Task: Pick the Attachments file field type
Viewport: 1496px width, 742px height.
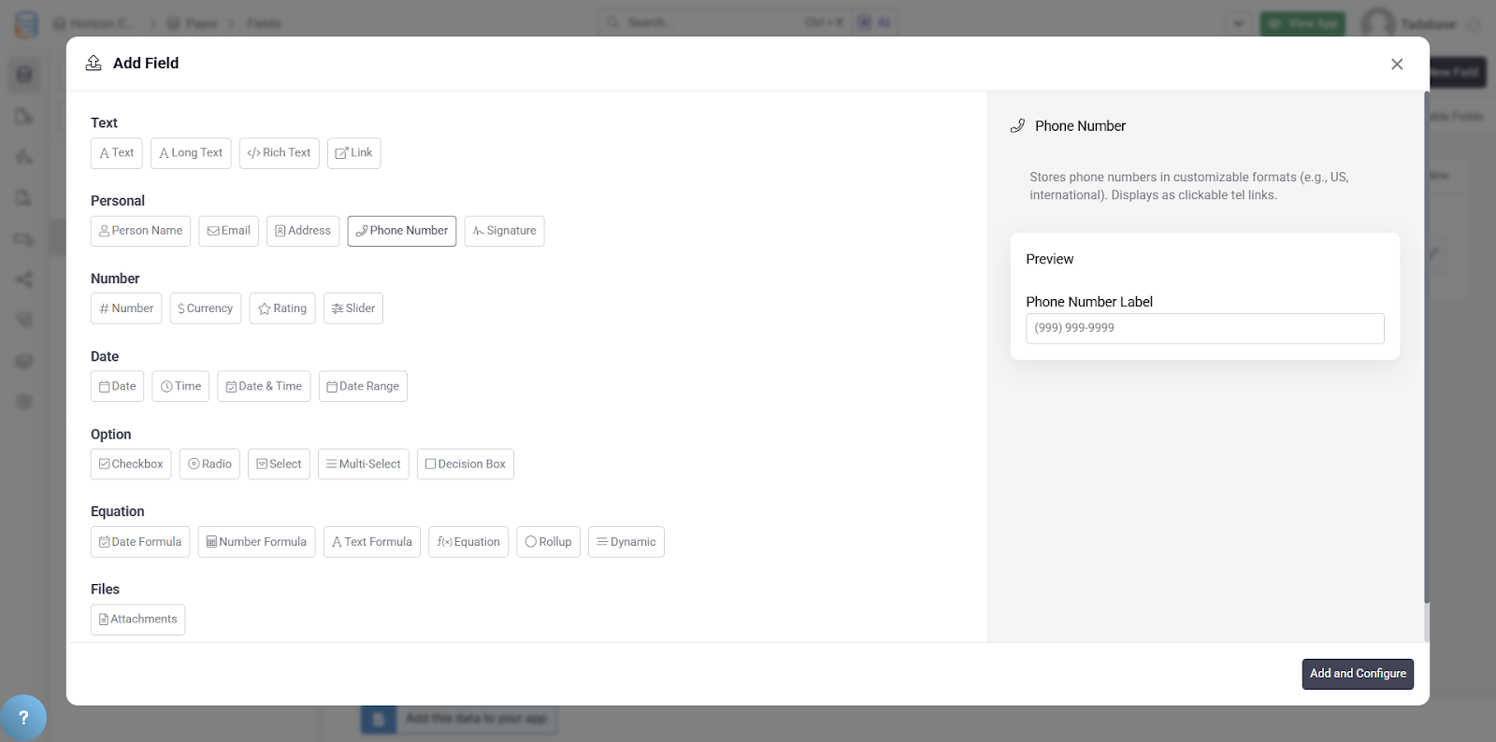Action: pyautogui.click(x=137, y=620)
